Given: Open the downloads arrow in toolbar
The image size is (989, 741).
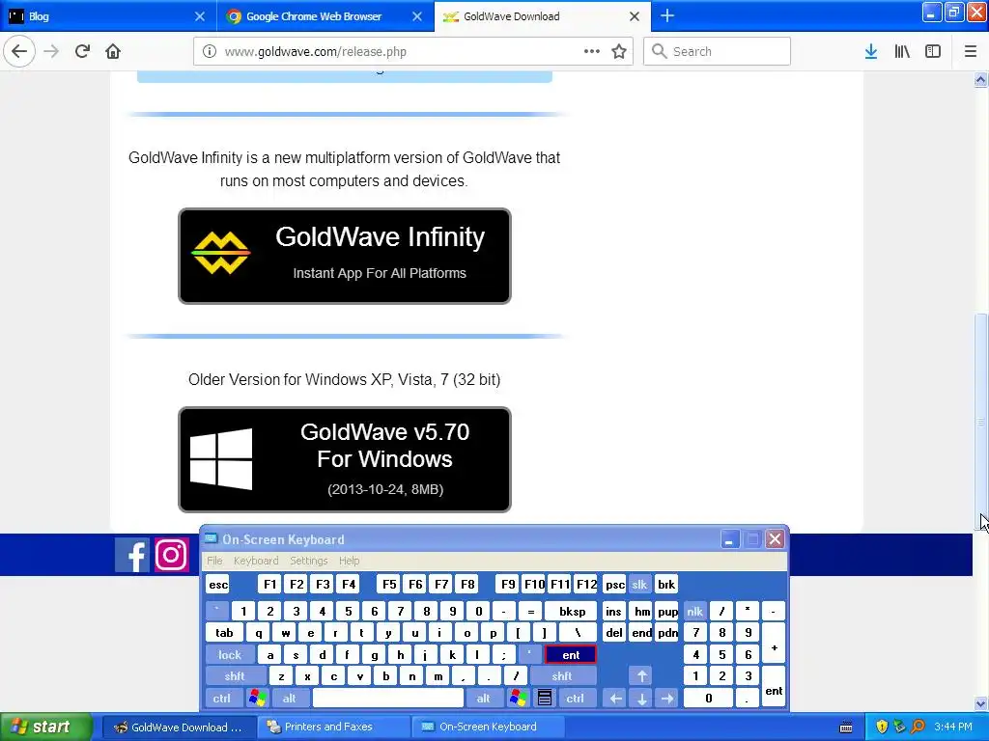Looking at the screenshot, I should point(871,51).
